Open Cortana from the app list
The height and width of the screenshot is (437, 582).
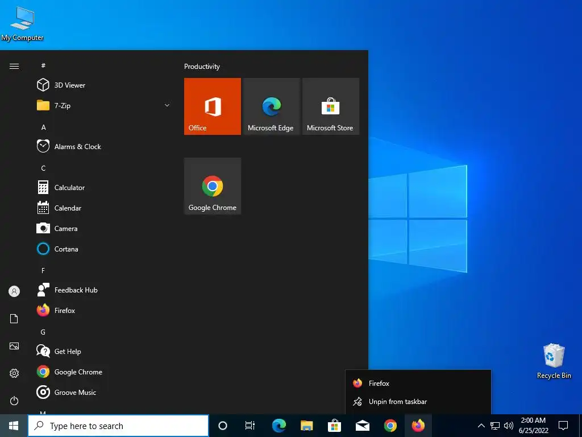(x=104, y=249)
